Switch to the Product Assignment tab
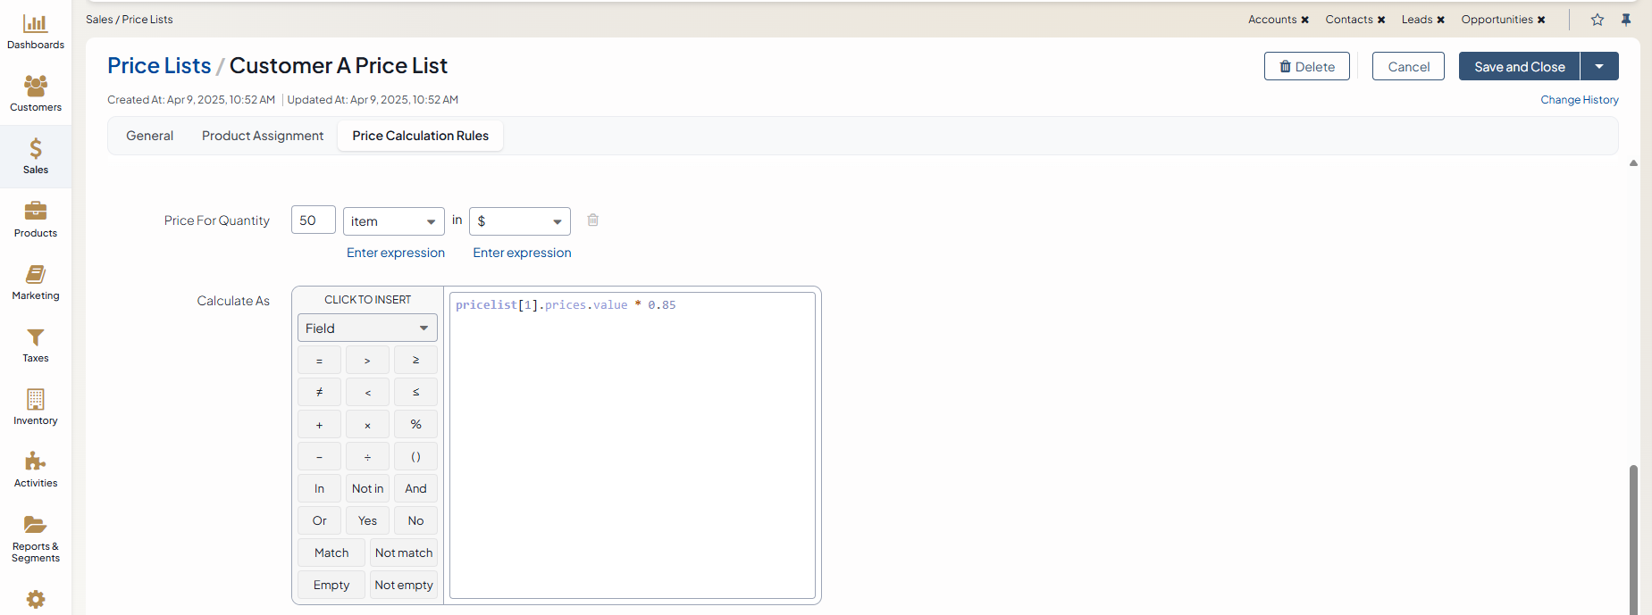1652x615 pixels. 263,136
